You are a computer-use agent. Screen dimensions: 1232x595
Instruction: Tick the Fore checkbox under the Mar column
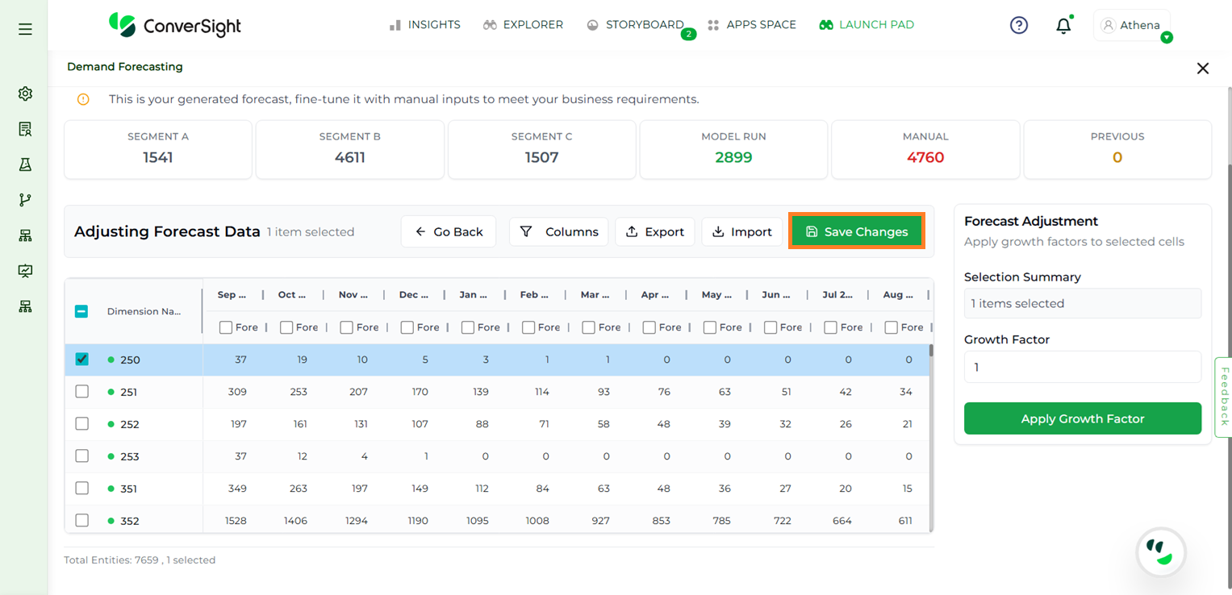589,327
